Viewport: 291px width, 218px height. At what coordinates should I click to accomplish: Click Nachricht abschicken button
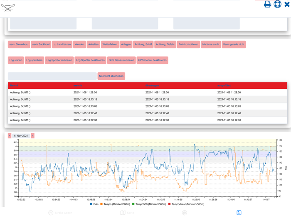[x=111, y=76]
